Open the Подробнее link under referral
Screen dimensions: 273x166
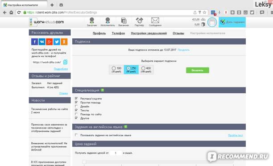click(61, 69)
